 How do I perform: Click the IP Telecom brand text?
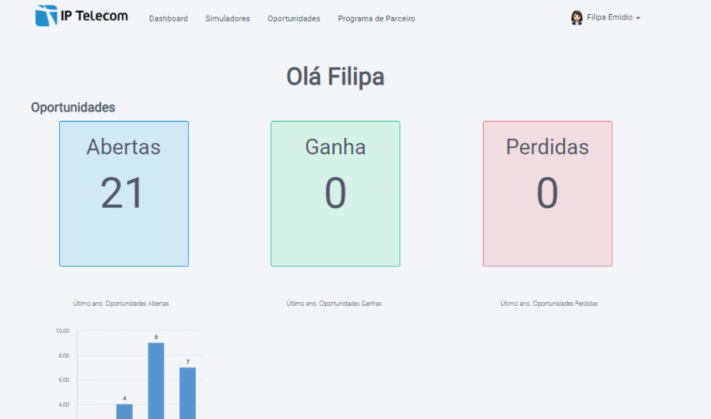point(94,16)
